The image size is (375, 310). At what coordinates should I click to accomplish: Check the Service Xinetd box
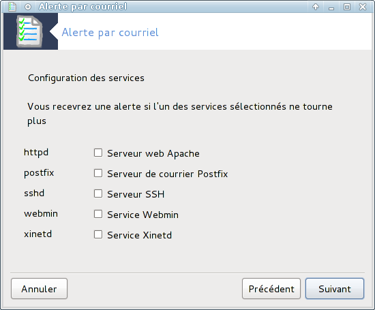(x=98, y=234)
